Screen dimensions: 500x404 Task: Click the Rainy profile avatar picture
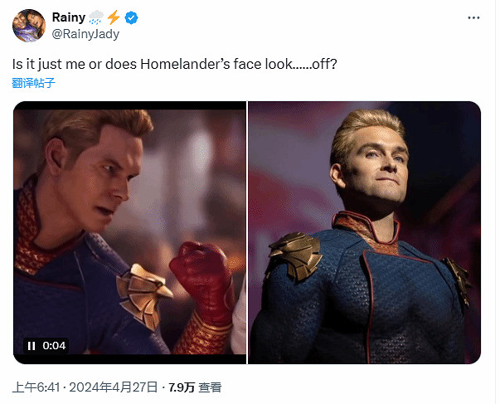[27, 25]
